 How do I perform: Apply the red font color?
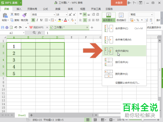click(66, 20)
